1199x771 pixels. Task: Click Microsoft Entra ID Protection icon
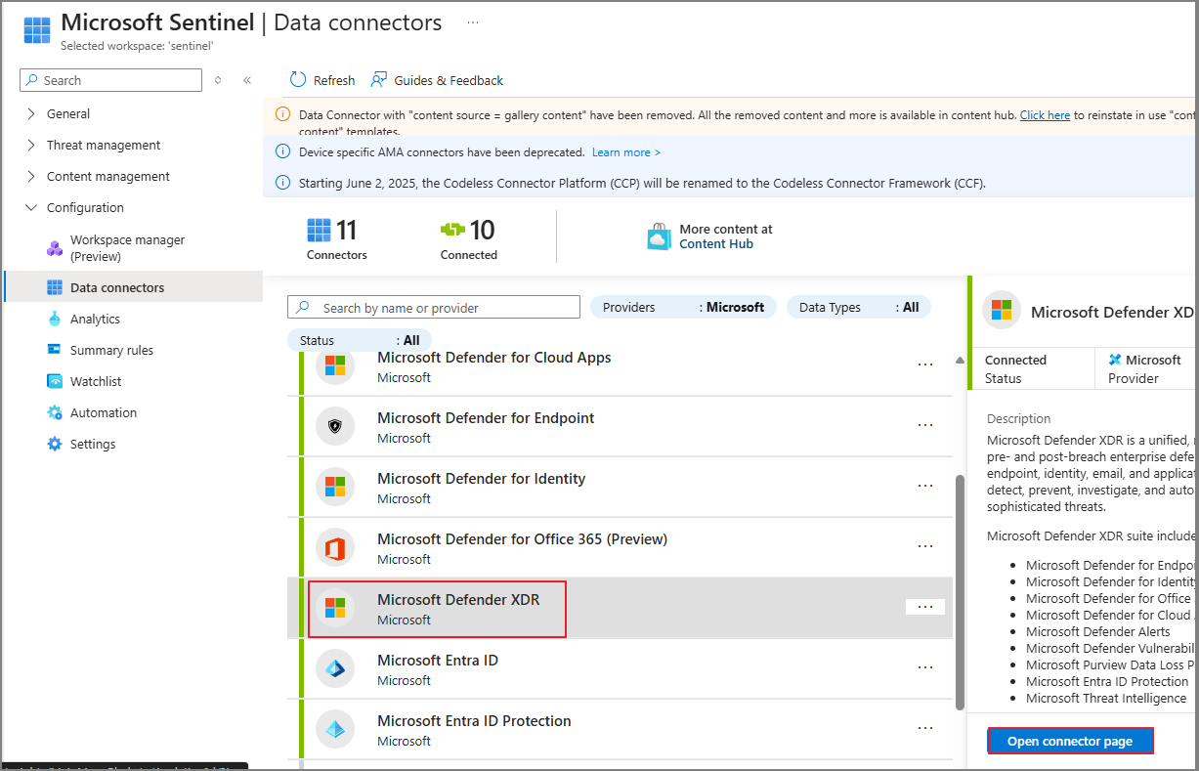point(335,729)
